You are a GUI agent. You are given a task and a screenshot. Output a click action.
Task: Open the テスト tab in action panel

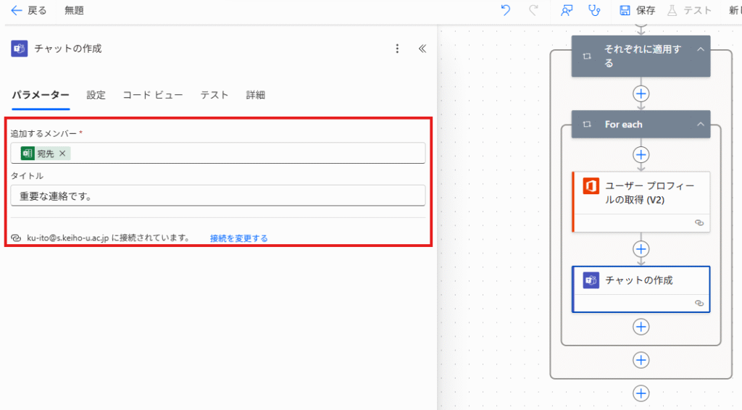pyautogui.click(x=214, y=95)
